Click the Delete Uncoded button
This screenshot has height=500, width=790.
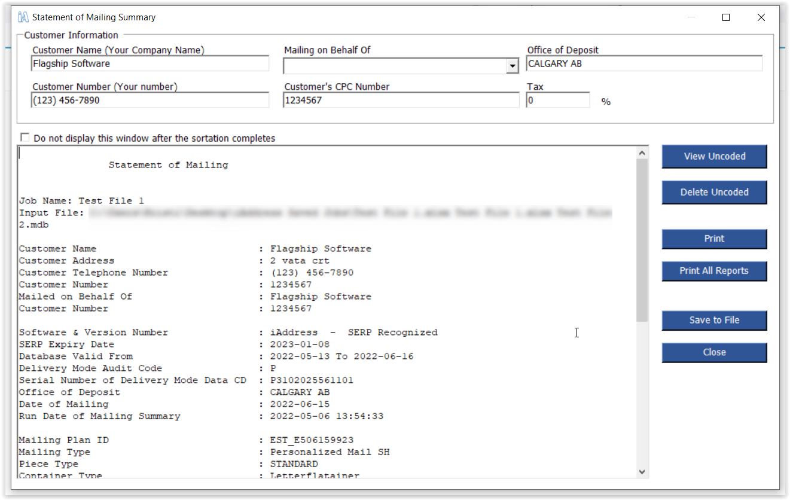coord(714,192)
